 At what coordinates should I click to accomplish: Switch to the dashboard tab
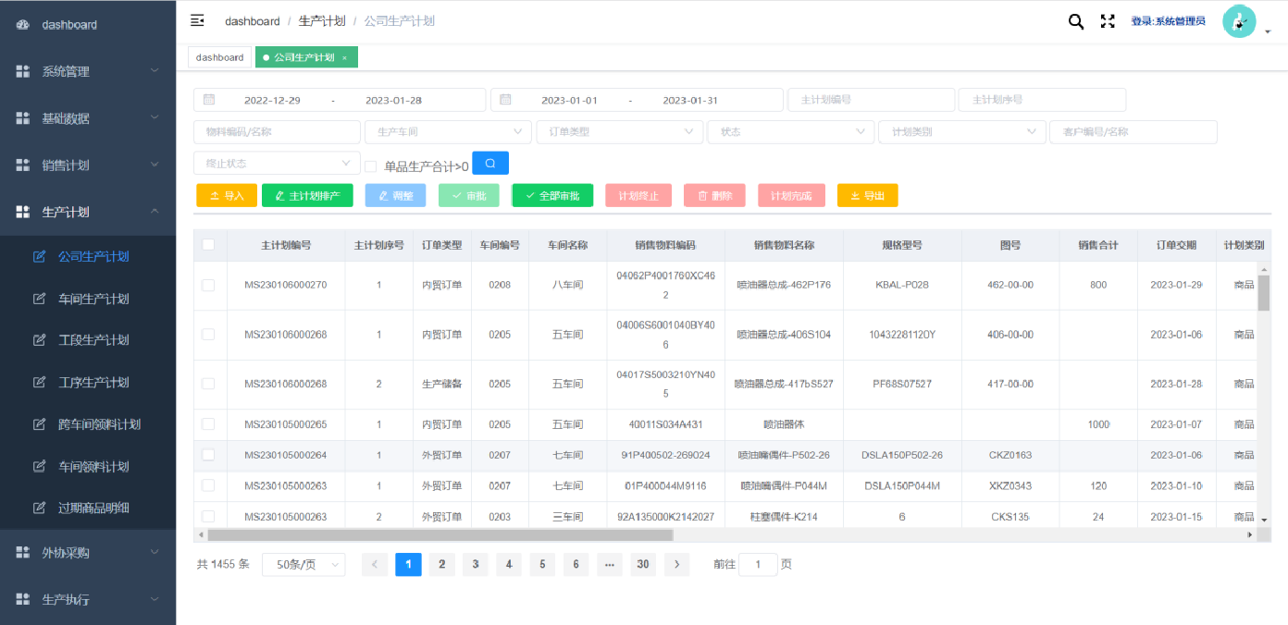[220, 57]
